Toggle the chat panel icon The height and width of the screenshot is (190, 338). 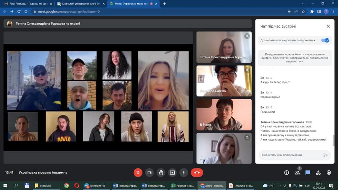coord(307,173)
